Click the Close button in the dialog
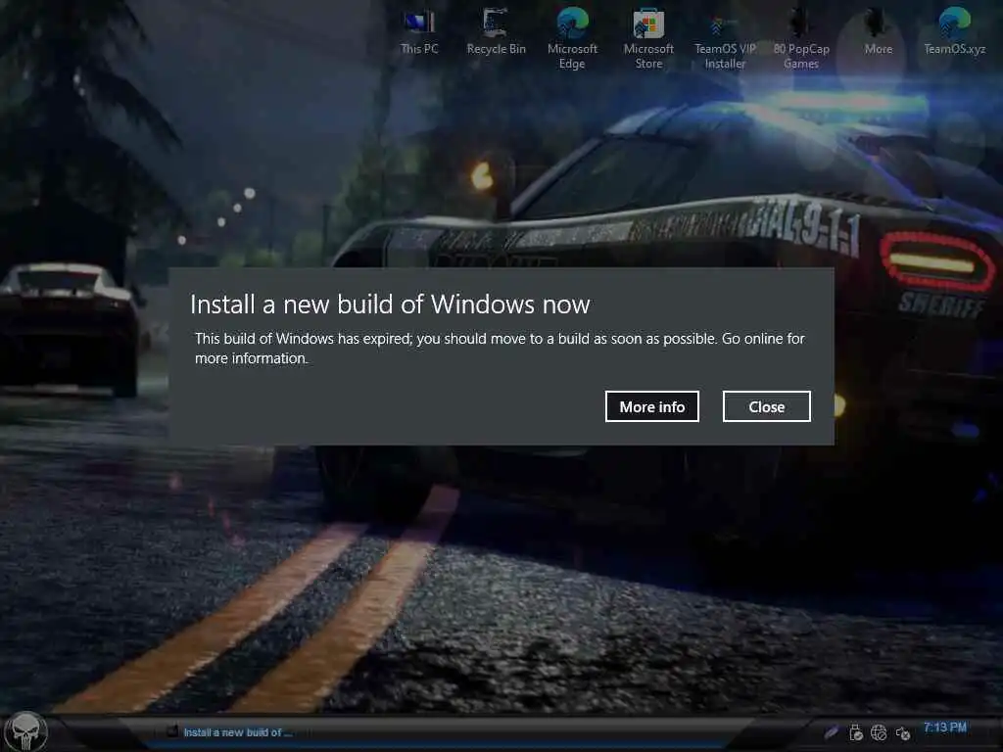The height and width of the screenshot is (752, 1003). click(766, 406)
